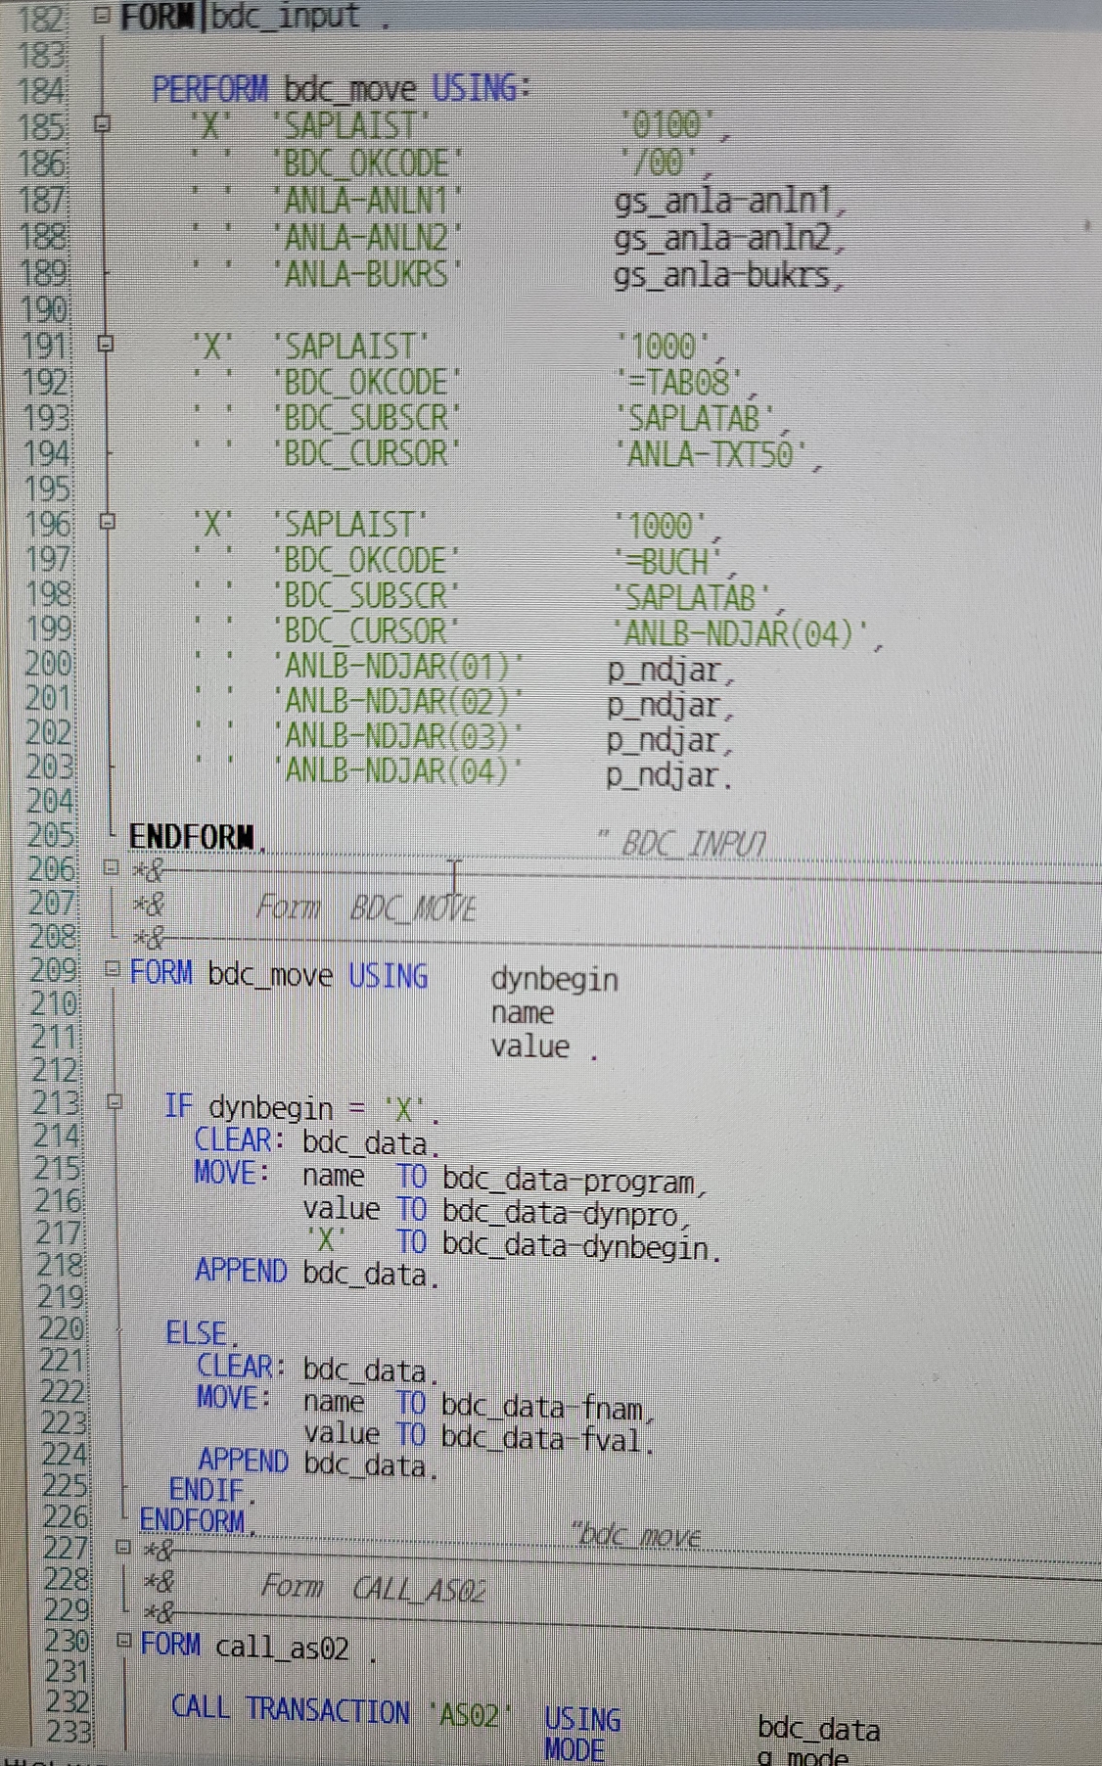Click the ELSE keyword
This screenshot has width=1102, height=1766.
[x=197, y=1333]
